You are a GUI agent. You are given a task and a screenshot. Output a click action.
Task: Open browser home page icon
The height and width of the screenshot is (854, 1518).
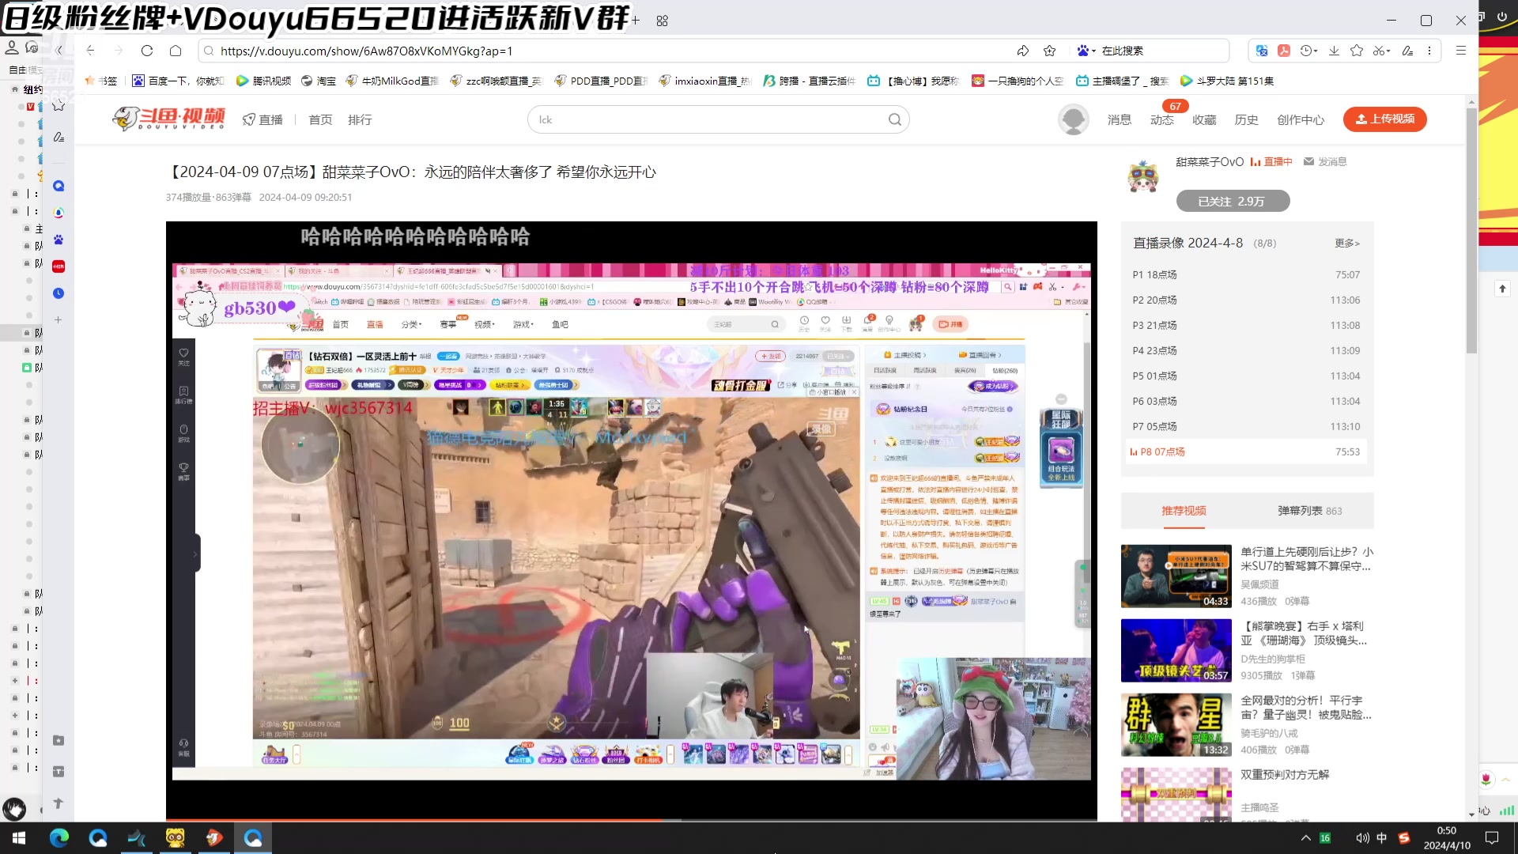click(176, 51)
